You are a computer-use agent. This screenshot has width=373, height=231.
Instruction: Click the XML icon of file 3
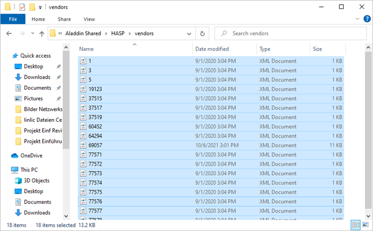(83, 70)
